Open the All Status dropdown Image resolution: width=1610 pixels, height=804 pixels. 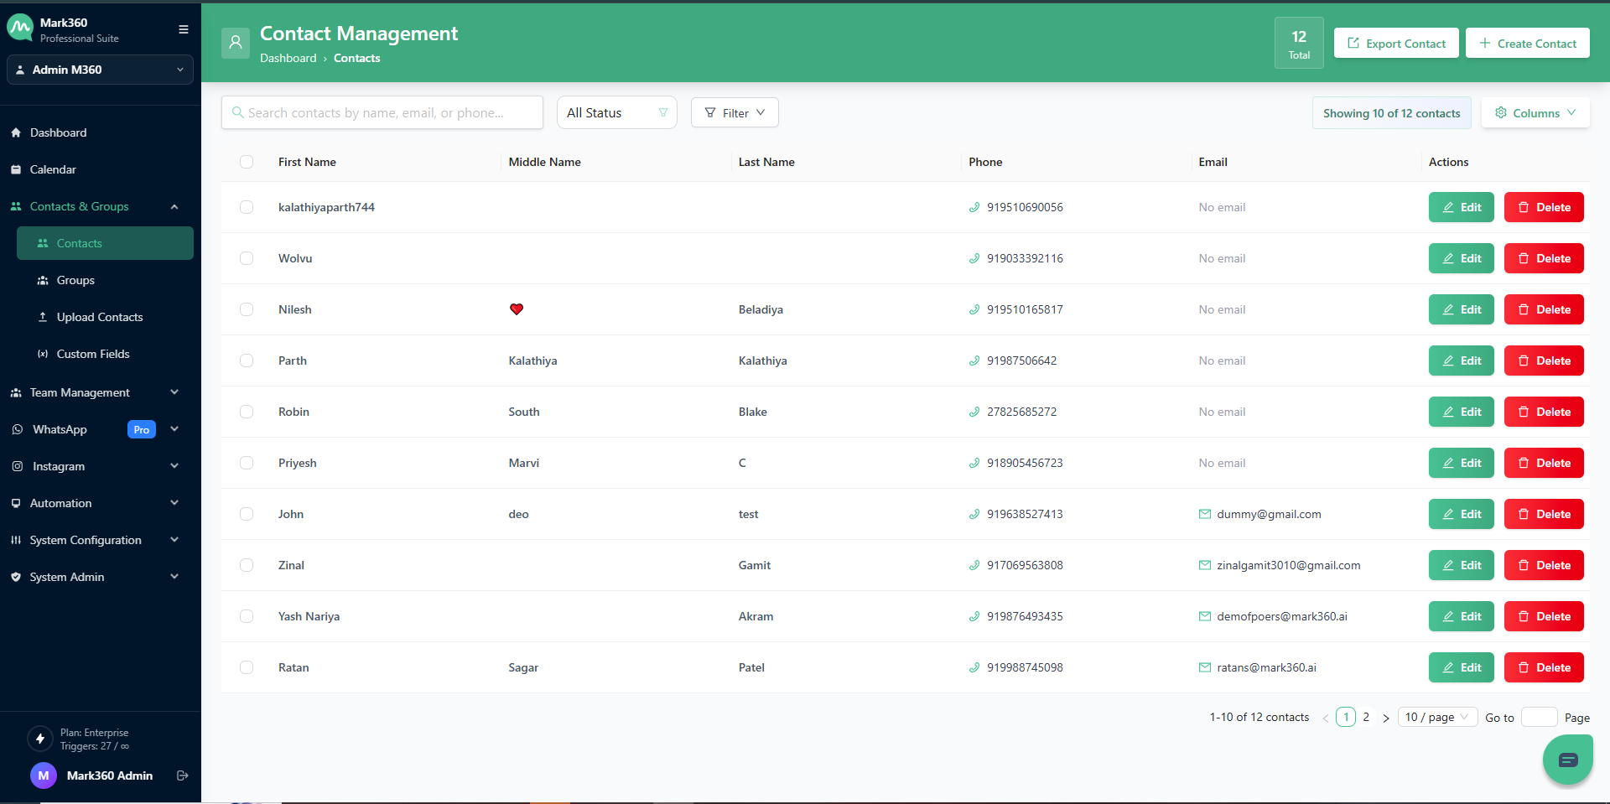[x=616, y=112]
